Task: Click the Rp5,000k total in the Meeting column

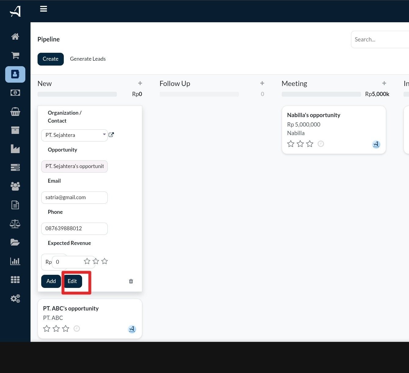Action: [x=377, y=94]
